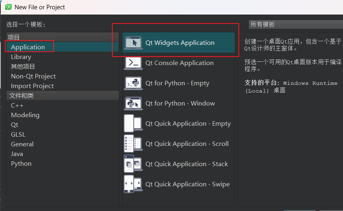343x211 pixels.
Task: Click the Qt Creator logo in title bar
Action: pyautogui.click(x=8, y=7)
